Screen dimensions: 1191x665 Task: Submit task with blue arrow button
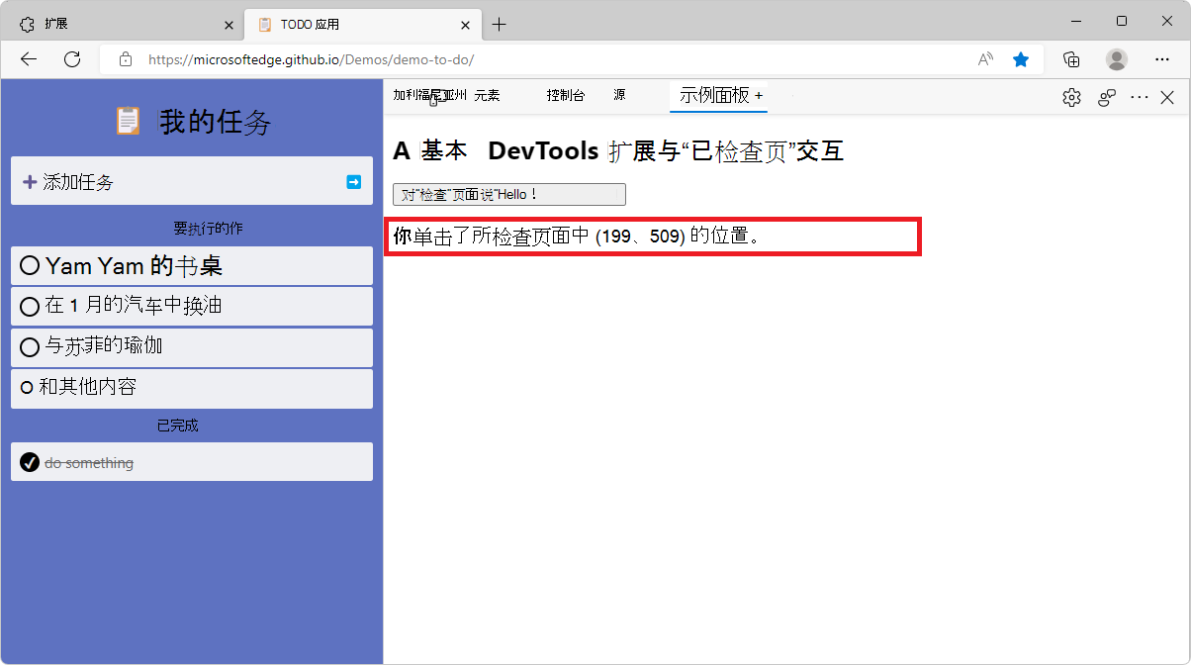point(353,182)
